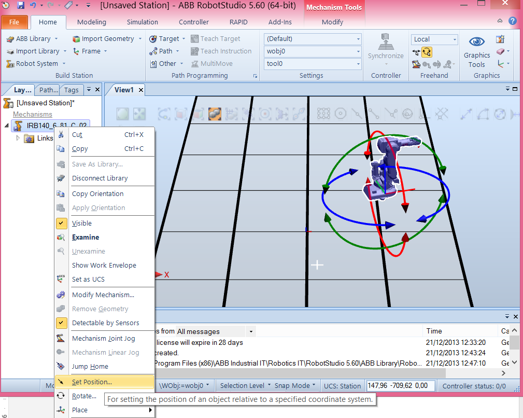
Task: Click the View All icon in viewport toolbar
Action: coord(122,114)
